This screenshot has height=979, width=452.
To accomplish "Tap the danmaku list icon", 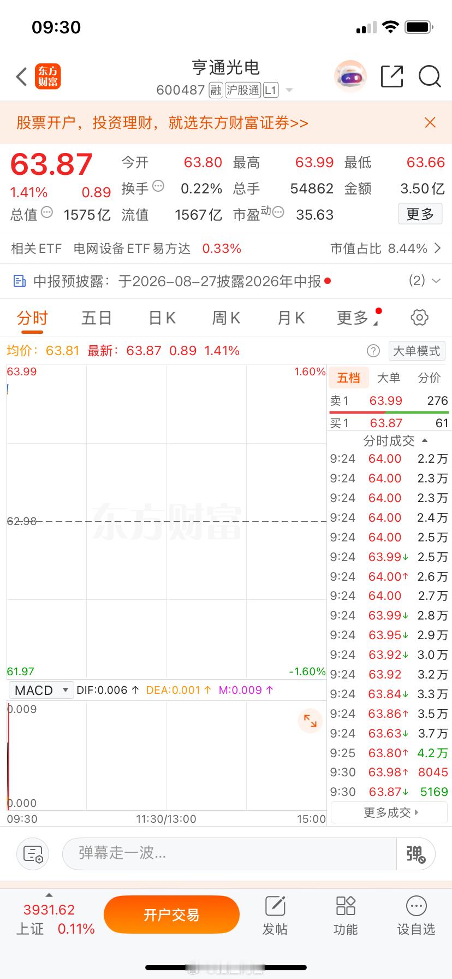I will pyautogui.click(x=33, y=853).
